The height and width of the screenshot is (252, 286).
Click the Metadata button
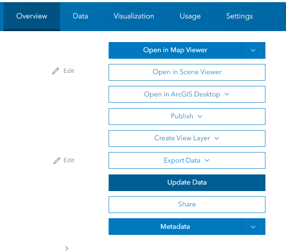(x=175, y=227)
